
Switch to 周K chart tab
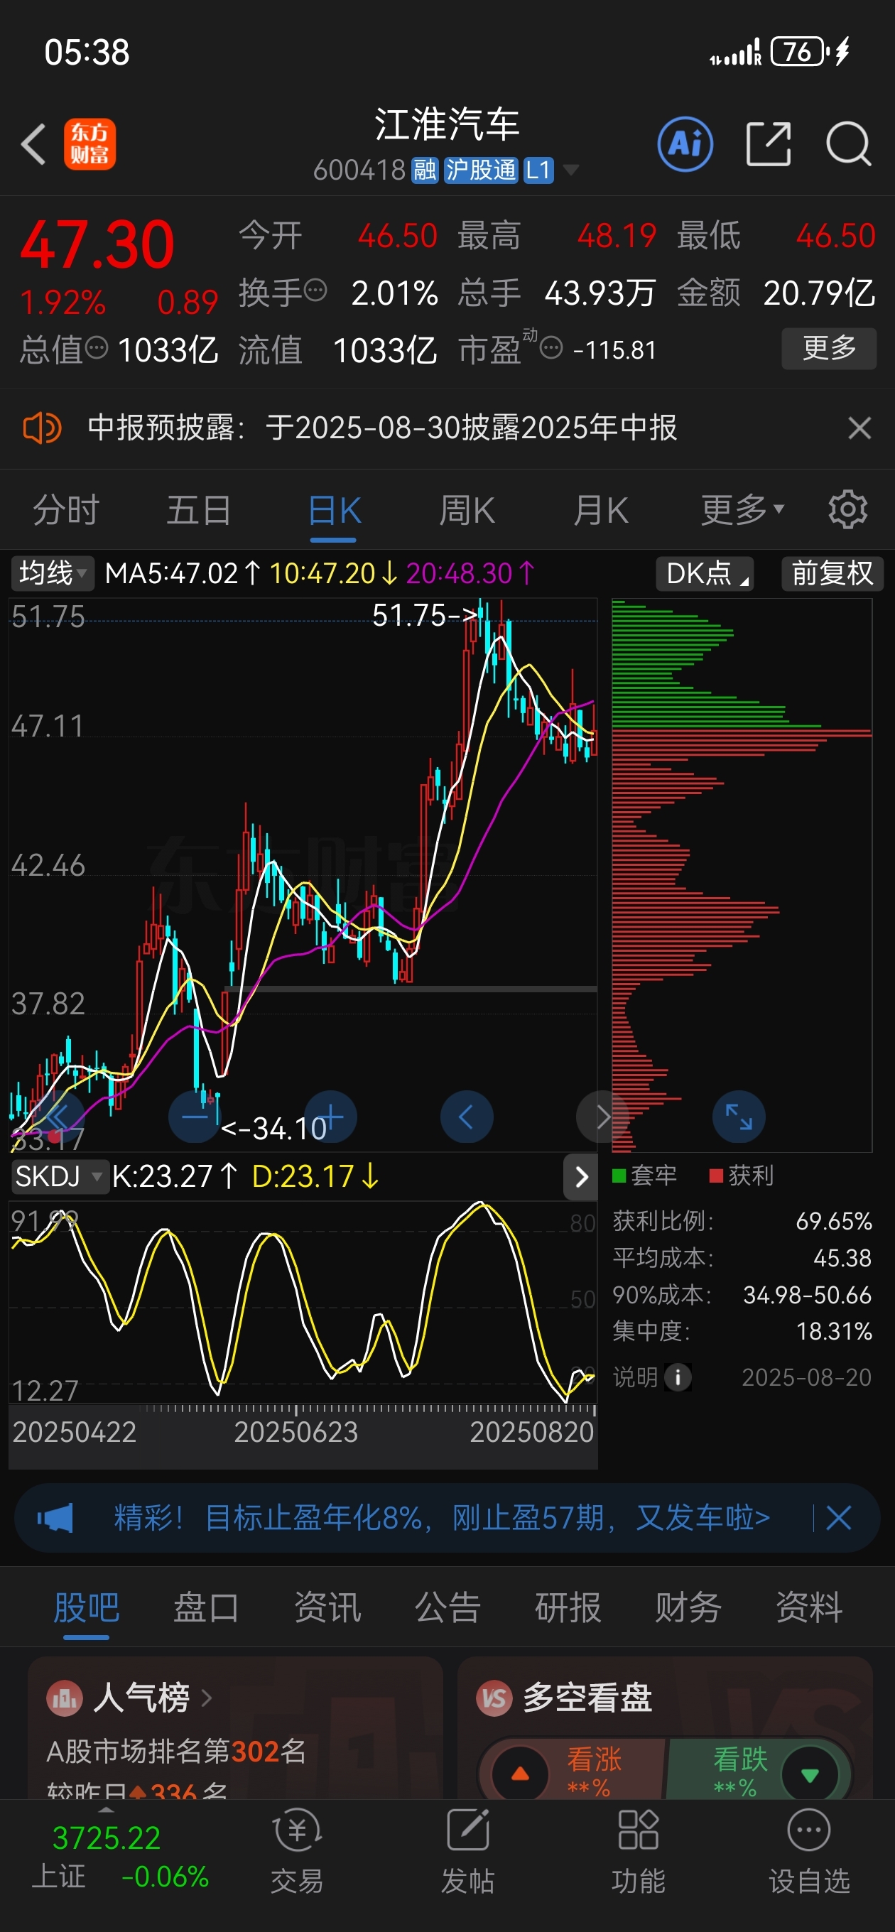pyautogui.click(x=467, y=510)
